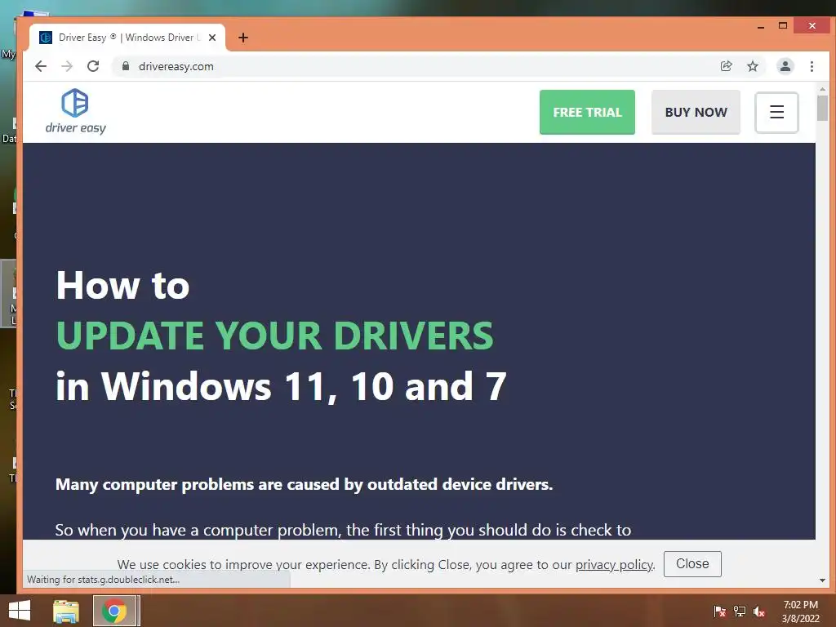The width and height of the screenshot is (836, 627).
Task: Open the privacy policy link
Action: 614,565
